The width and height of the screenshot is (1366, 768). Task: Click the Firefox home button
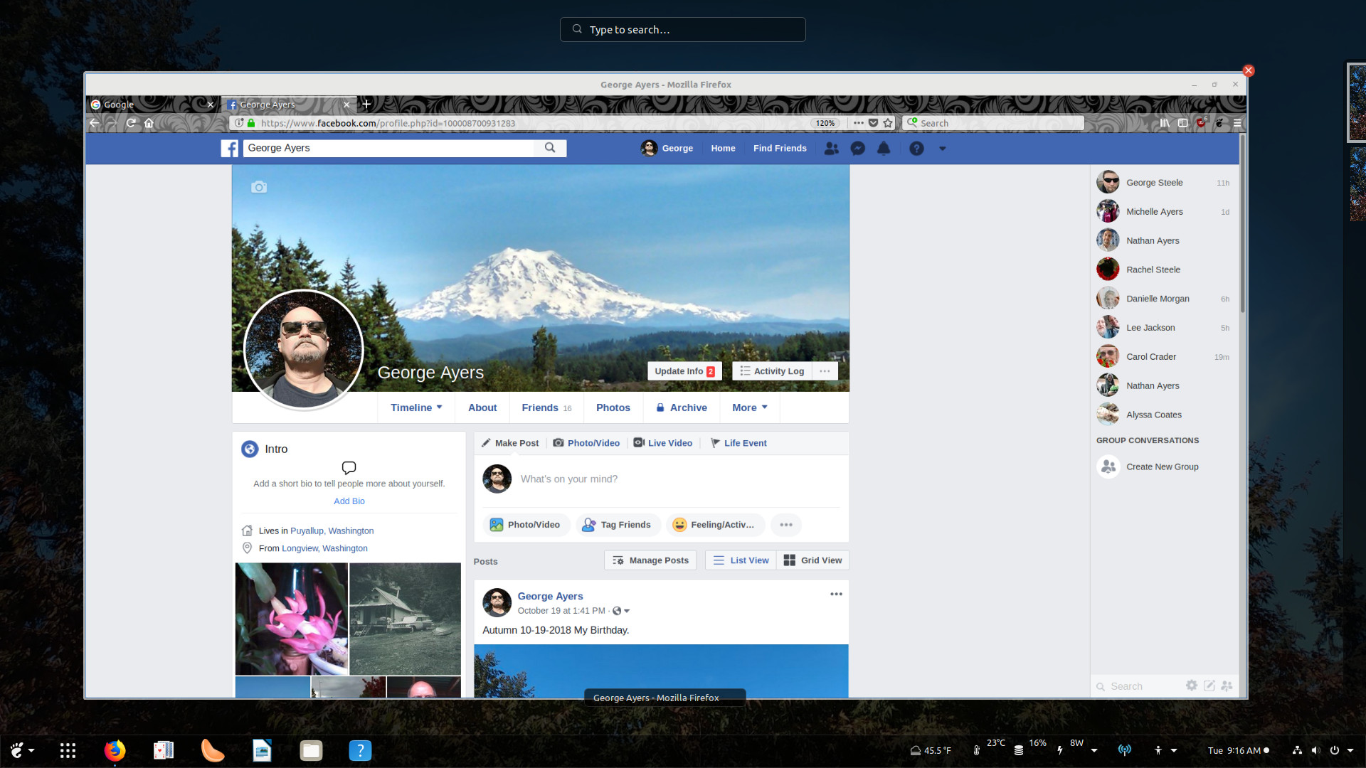149,123
